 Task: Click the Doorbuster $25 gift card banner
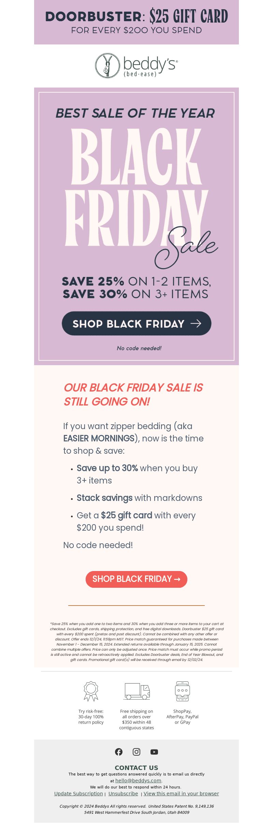[x=136, y=22]
